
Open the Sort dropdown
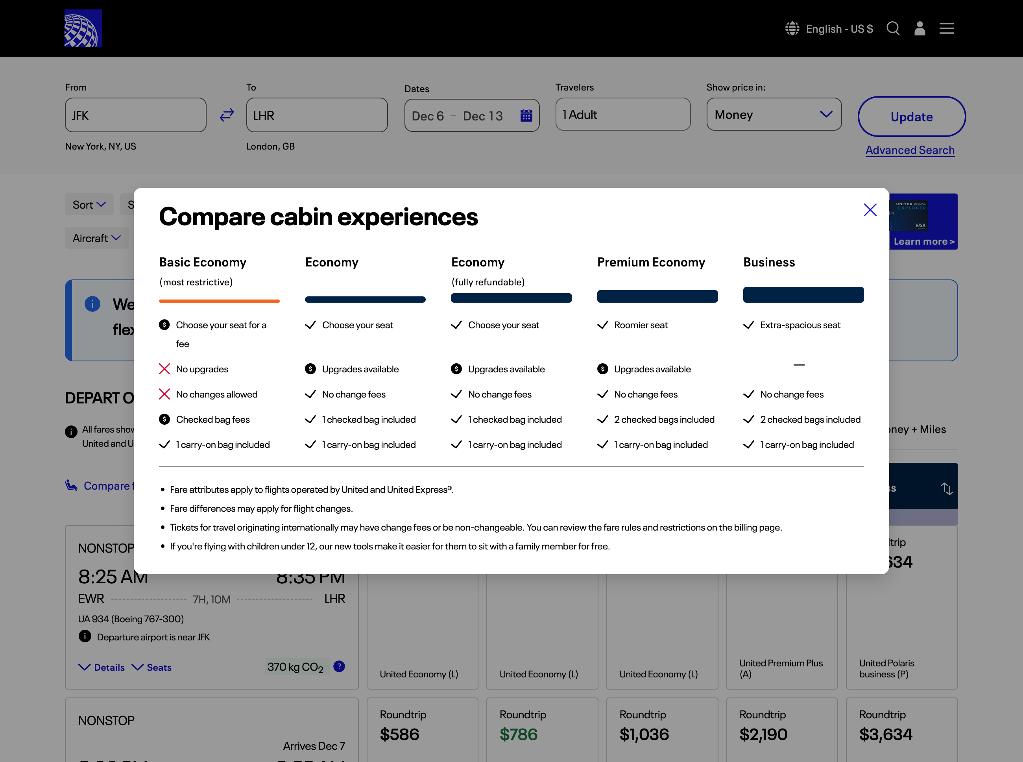[89, 204]
